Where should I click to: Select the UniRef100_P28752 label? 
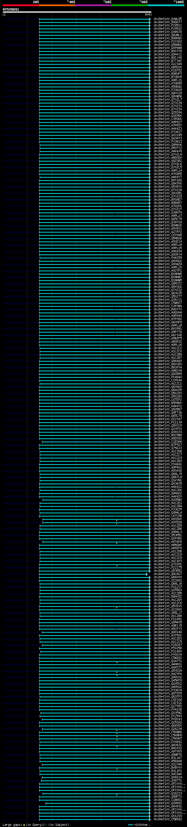coord(168,71)
